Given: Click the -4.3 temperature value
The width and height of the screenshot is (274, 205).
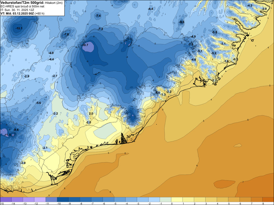Looking at the screenshot, I should click(250, 5).
